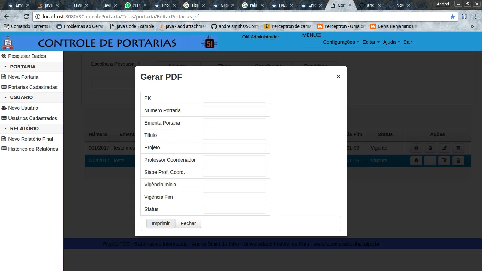Open the Java Code Example bookmark
Viewport: 482px width, 271px height.
[132, 26]
